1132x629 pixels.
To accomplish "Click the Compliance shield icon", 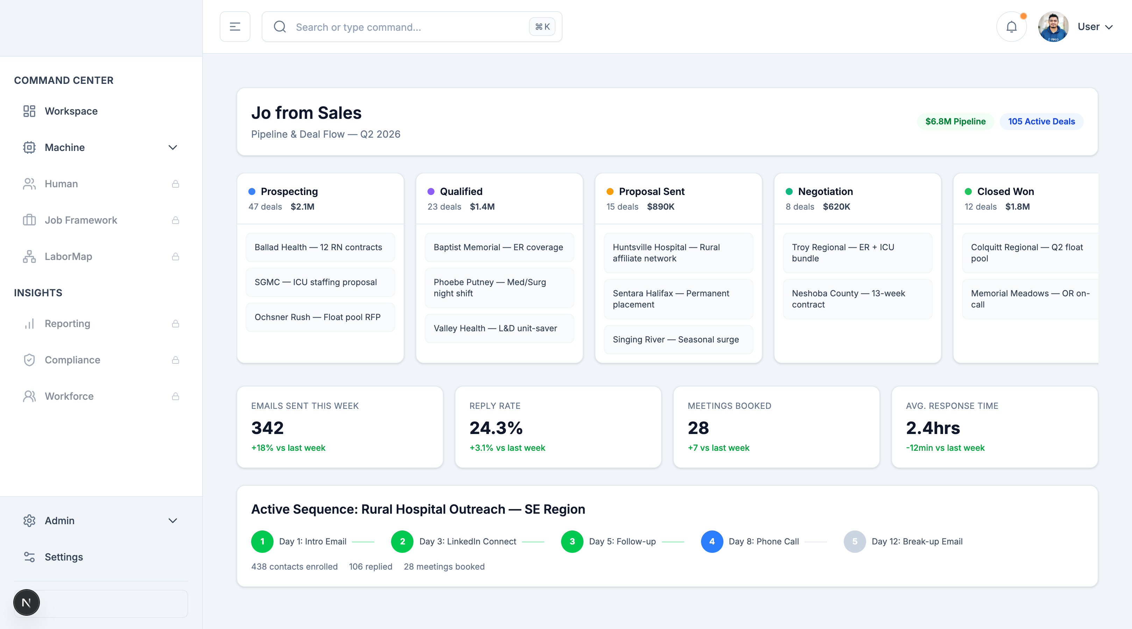I will (x=29, y=360).
